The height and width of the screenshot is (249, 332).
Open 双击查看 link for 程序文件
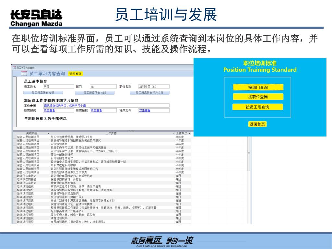(145, 110)
